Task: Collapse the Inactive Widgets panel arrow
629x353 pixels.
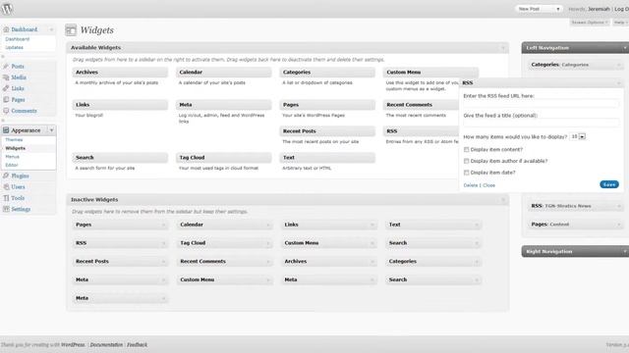Action: [503, 199]
